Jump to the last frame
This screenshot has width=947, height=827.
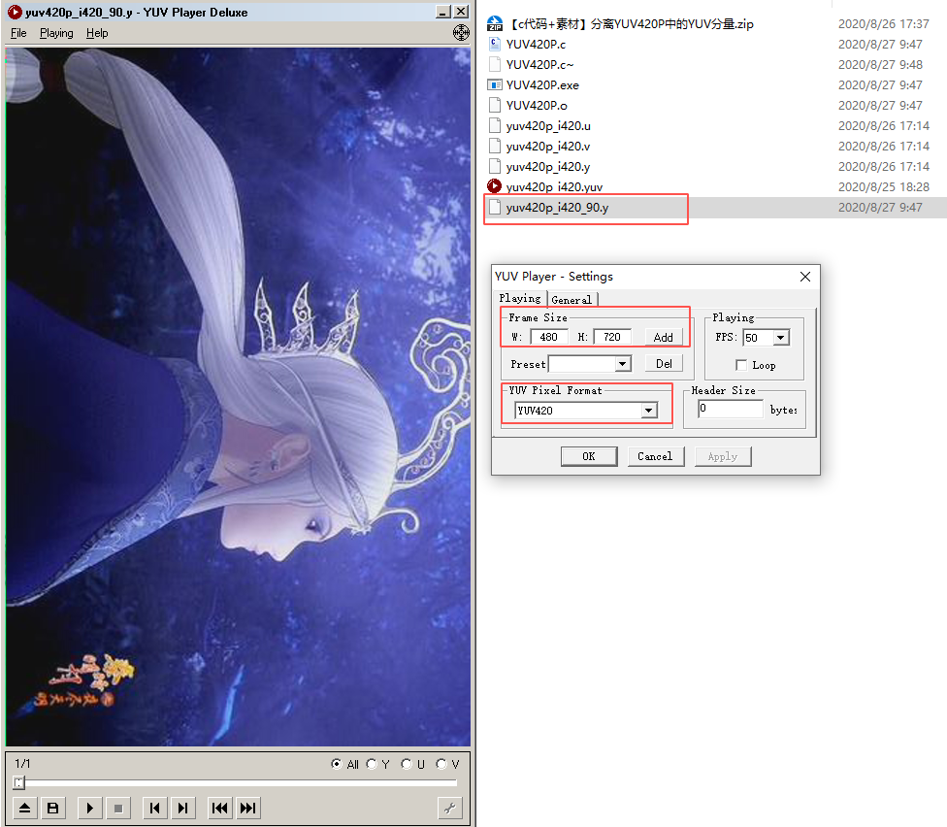tap(248, 809)
